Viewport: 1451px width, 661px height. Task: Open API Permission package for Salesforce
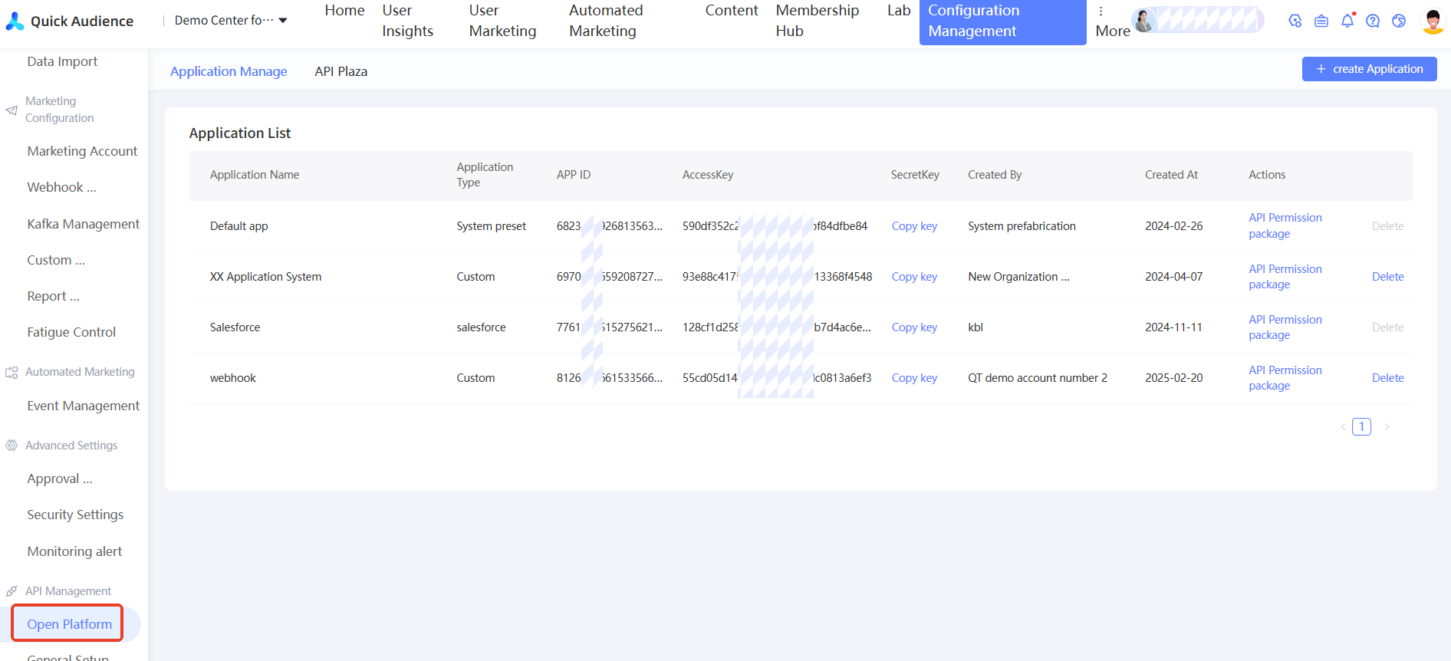click(1285, 327)
